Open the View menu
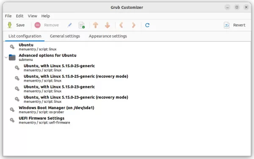254x159 pixels. pyautogui.click(x=33, y=16)
